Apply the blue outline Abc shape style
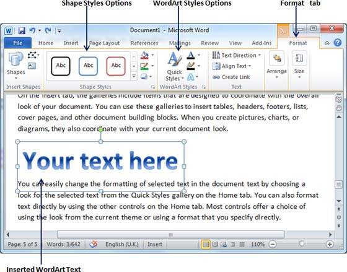 click(88, 66)
